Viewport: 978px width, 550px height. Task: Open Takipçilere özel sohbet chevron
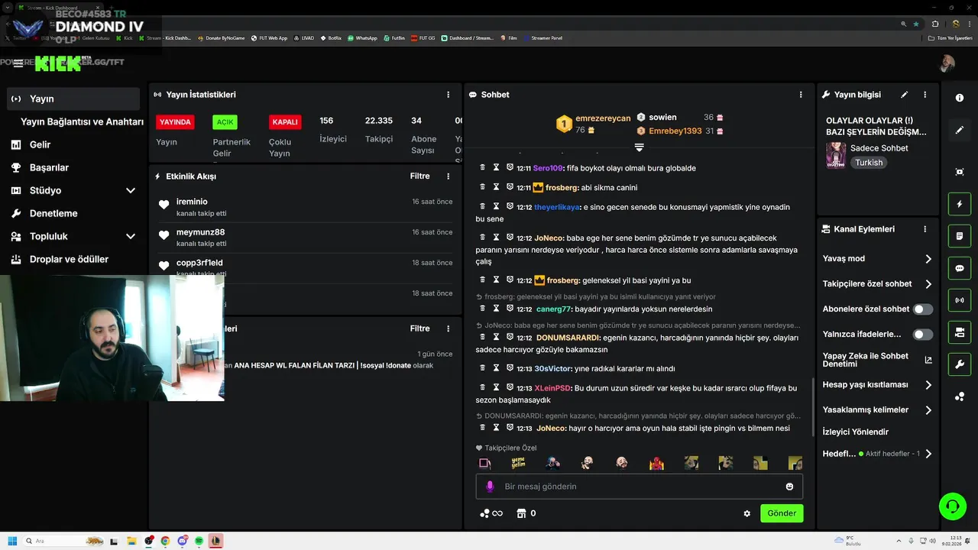point(928,284)
